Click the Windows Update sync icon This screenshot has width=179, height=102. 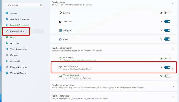(x=7, y=73)
